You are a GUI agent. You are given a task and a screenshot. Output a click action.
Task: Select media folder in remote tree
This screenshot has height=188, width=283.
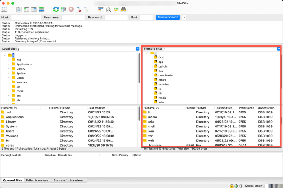point(162,98)
